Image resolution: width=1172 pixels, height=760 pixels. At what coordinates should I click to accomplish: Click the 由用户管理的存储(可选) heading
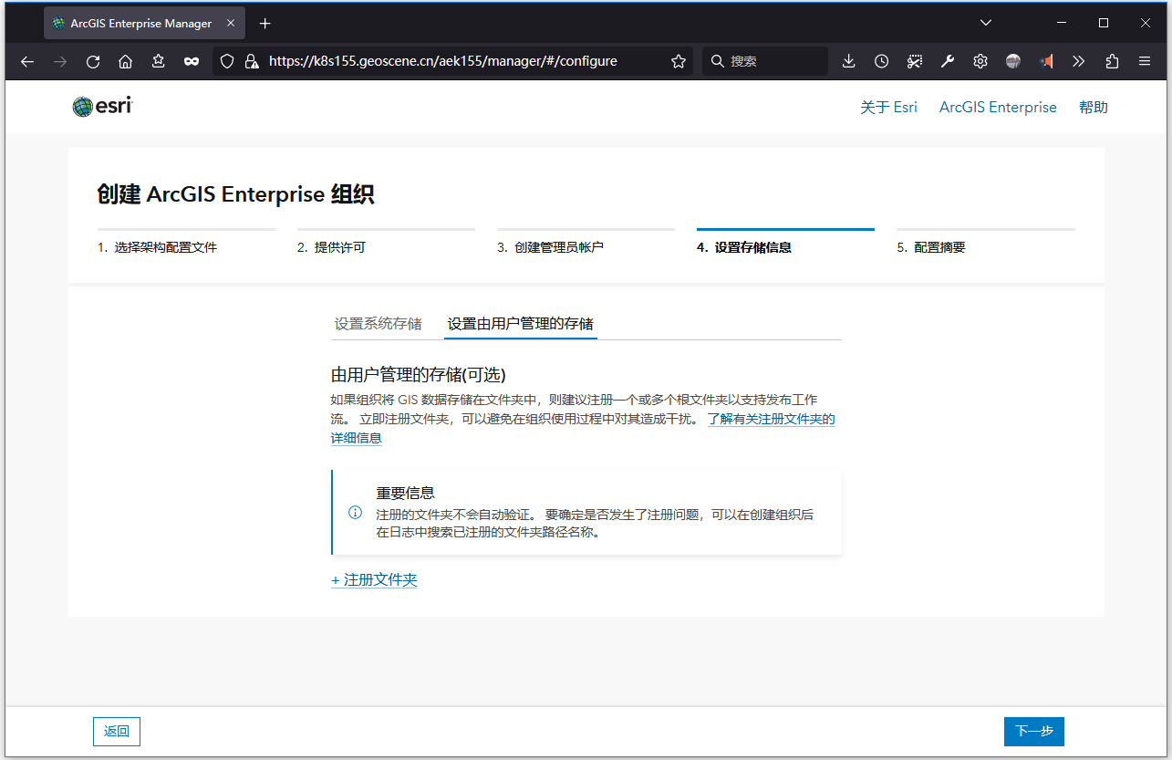point(418,375)
